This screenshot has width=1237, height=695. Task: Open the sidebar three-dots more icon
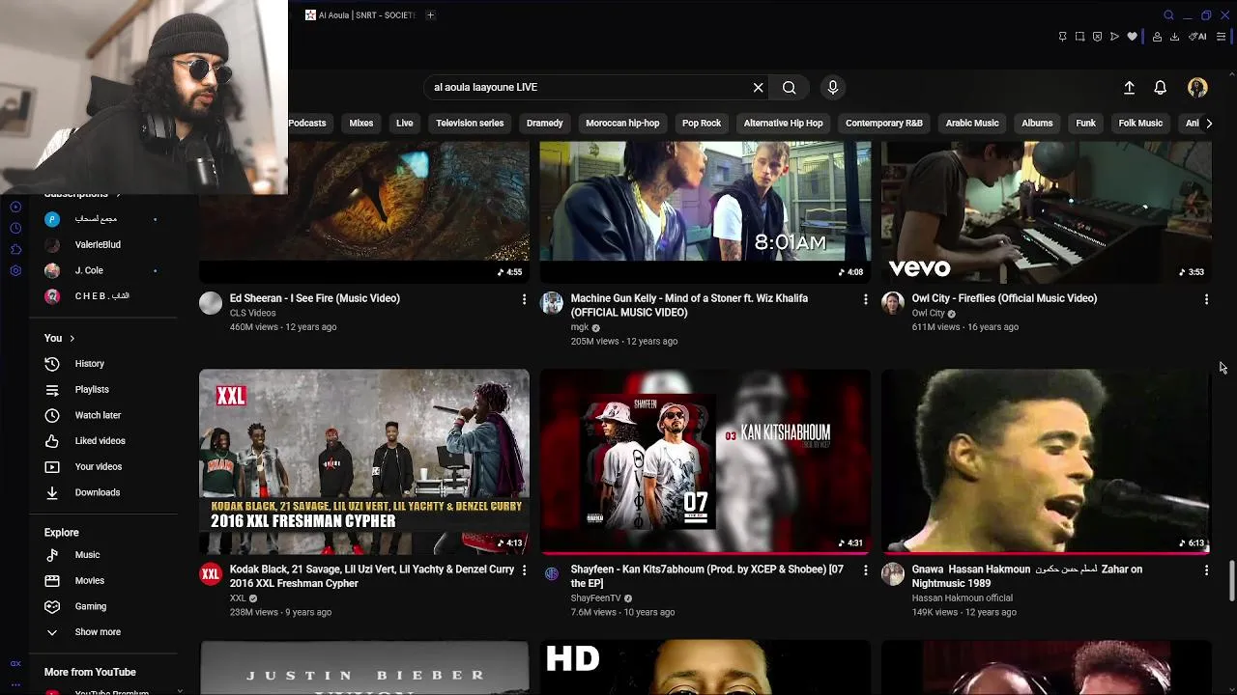click(15, 684)
